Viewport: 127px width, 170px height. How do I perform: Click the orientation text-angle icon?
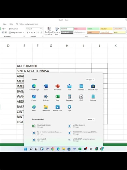tap(4, 29)
